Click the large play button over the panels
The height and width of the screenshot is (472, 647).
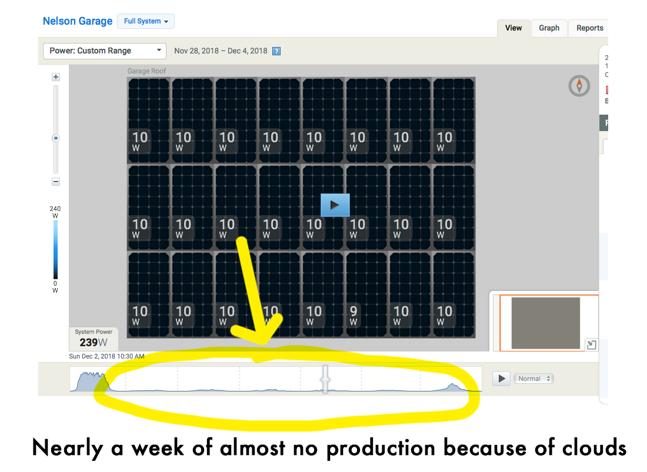tap(335, 205)
